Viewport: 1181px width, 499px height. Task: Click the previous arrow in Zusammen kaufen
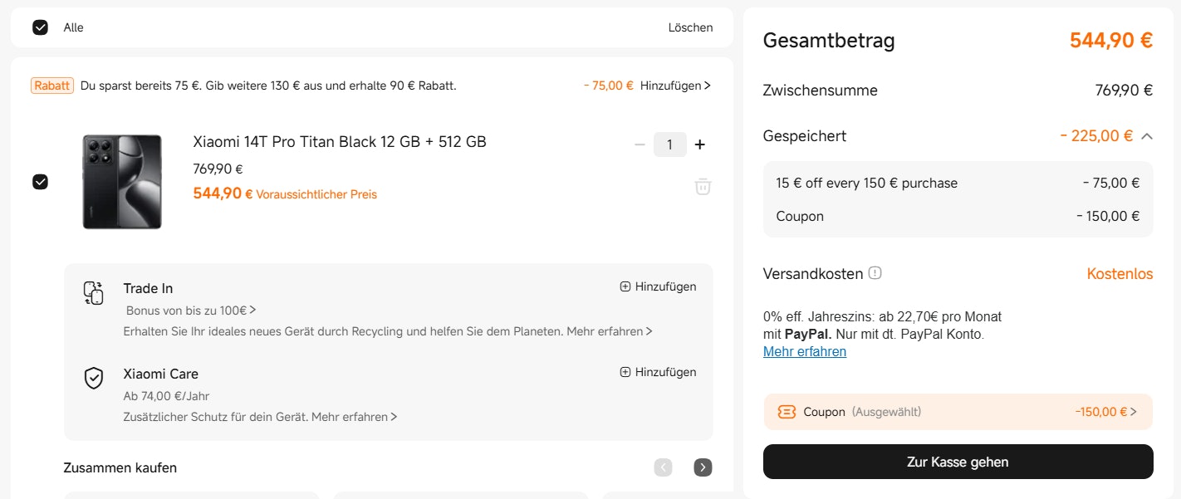(663, 467)
